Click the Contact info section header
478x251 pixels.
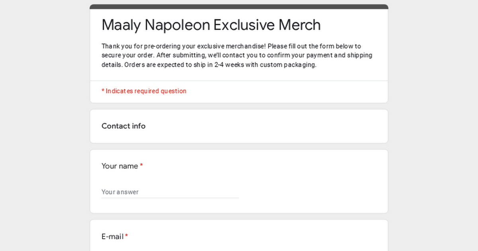point(123,126)
